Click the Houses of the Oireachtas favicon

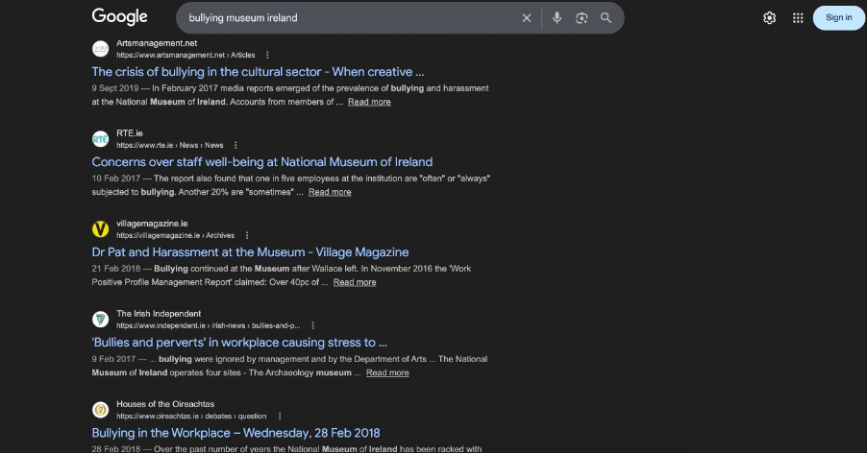[x=100, y=410]
